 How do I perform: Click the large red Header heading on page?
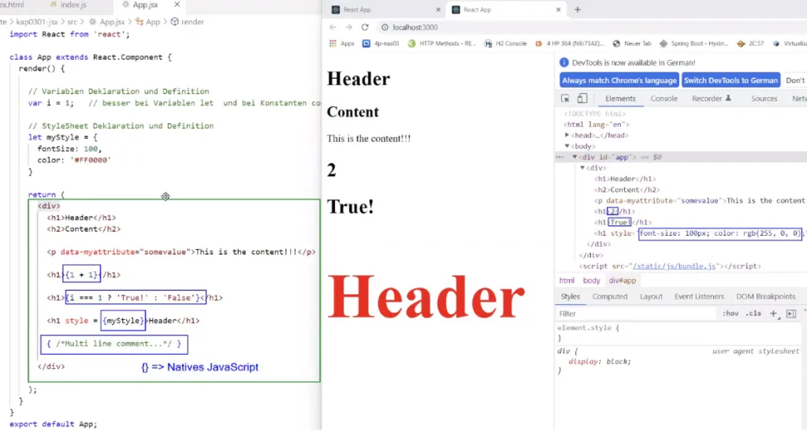[426, 297]
